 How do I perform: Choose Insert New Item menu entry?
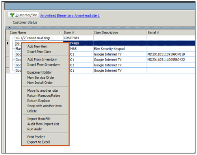[x=39, y=52]
